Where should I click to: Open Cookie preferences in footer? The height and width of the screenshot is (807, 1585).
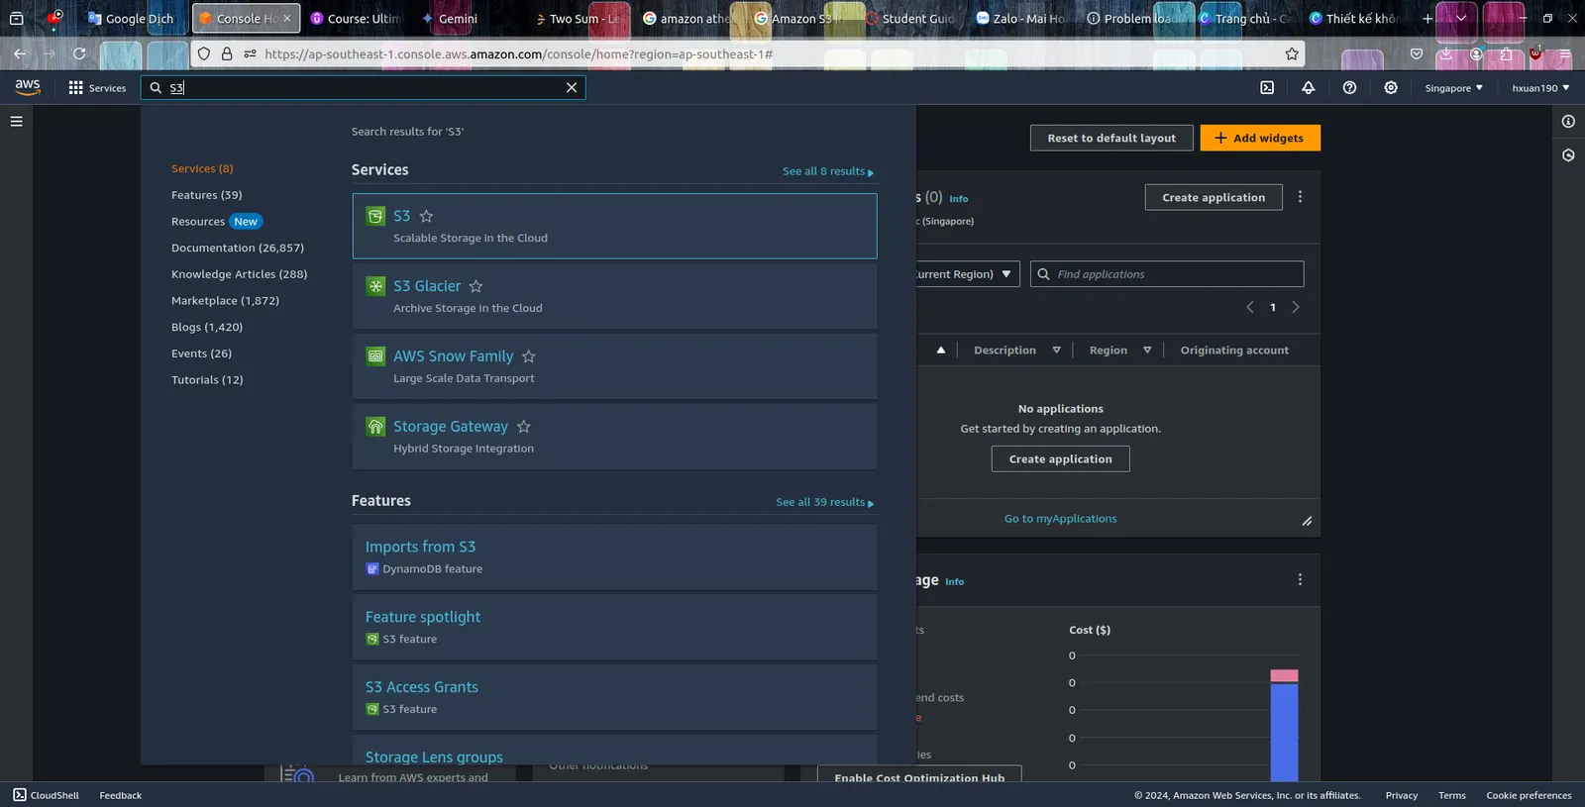[1529, 795]
